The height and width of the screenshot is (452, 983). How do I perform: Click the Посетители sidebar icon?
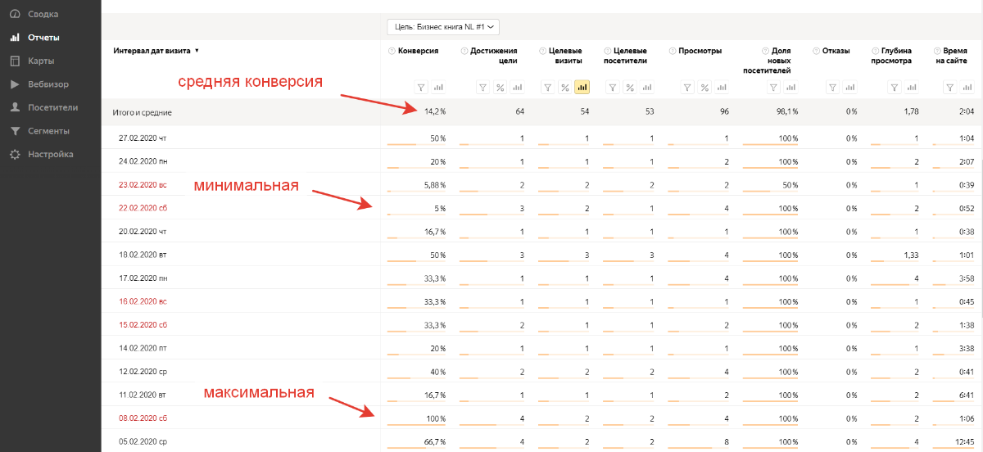[x=15, y=107]
